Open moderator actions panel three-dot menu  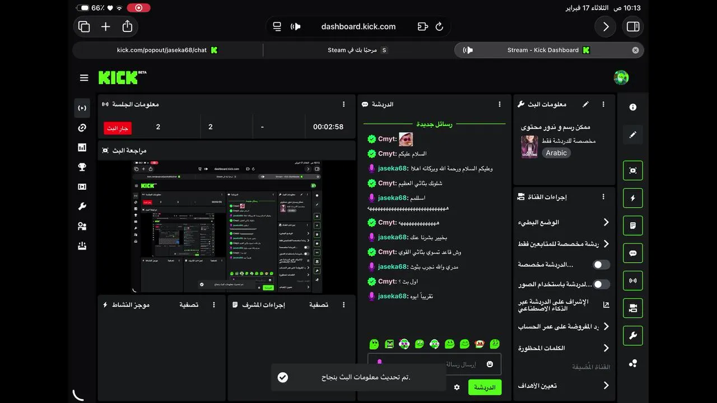[344, 304]
